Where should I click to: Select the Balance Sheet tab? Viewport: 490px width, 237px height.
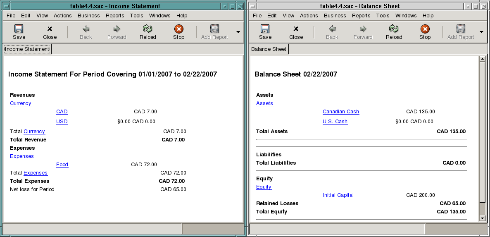pos(269,49)
